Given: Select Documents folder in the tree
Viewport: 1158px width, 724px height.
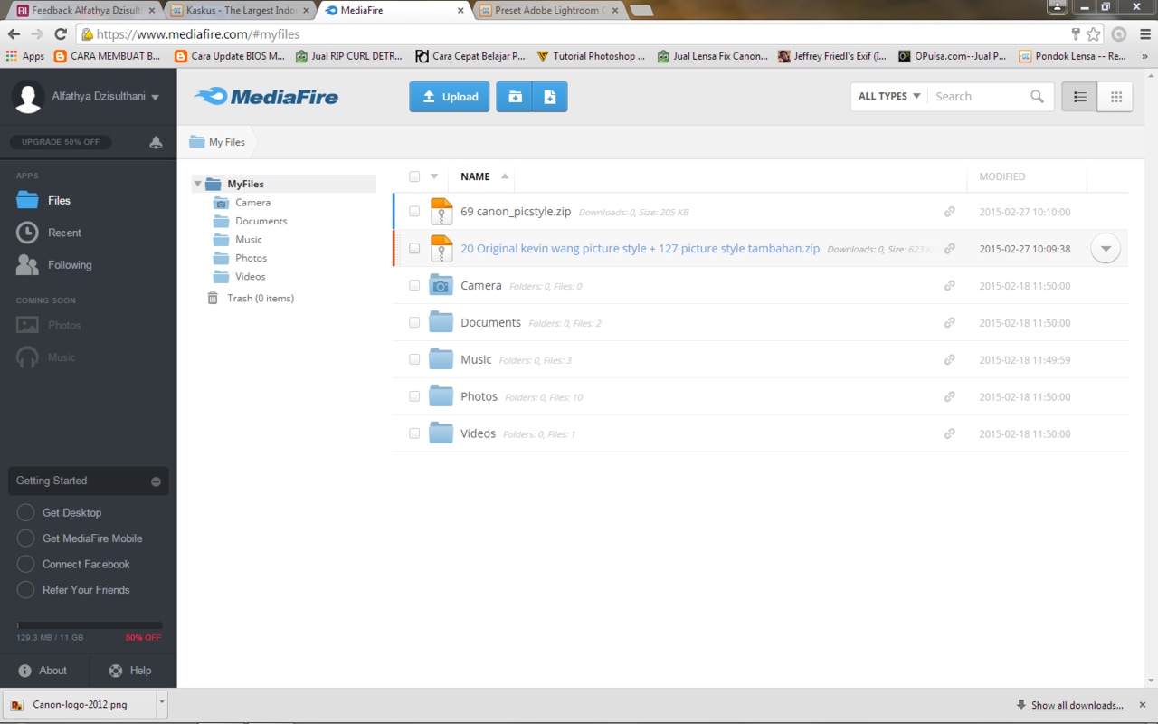Looking at the screenshot, I should pos(261,221).
